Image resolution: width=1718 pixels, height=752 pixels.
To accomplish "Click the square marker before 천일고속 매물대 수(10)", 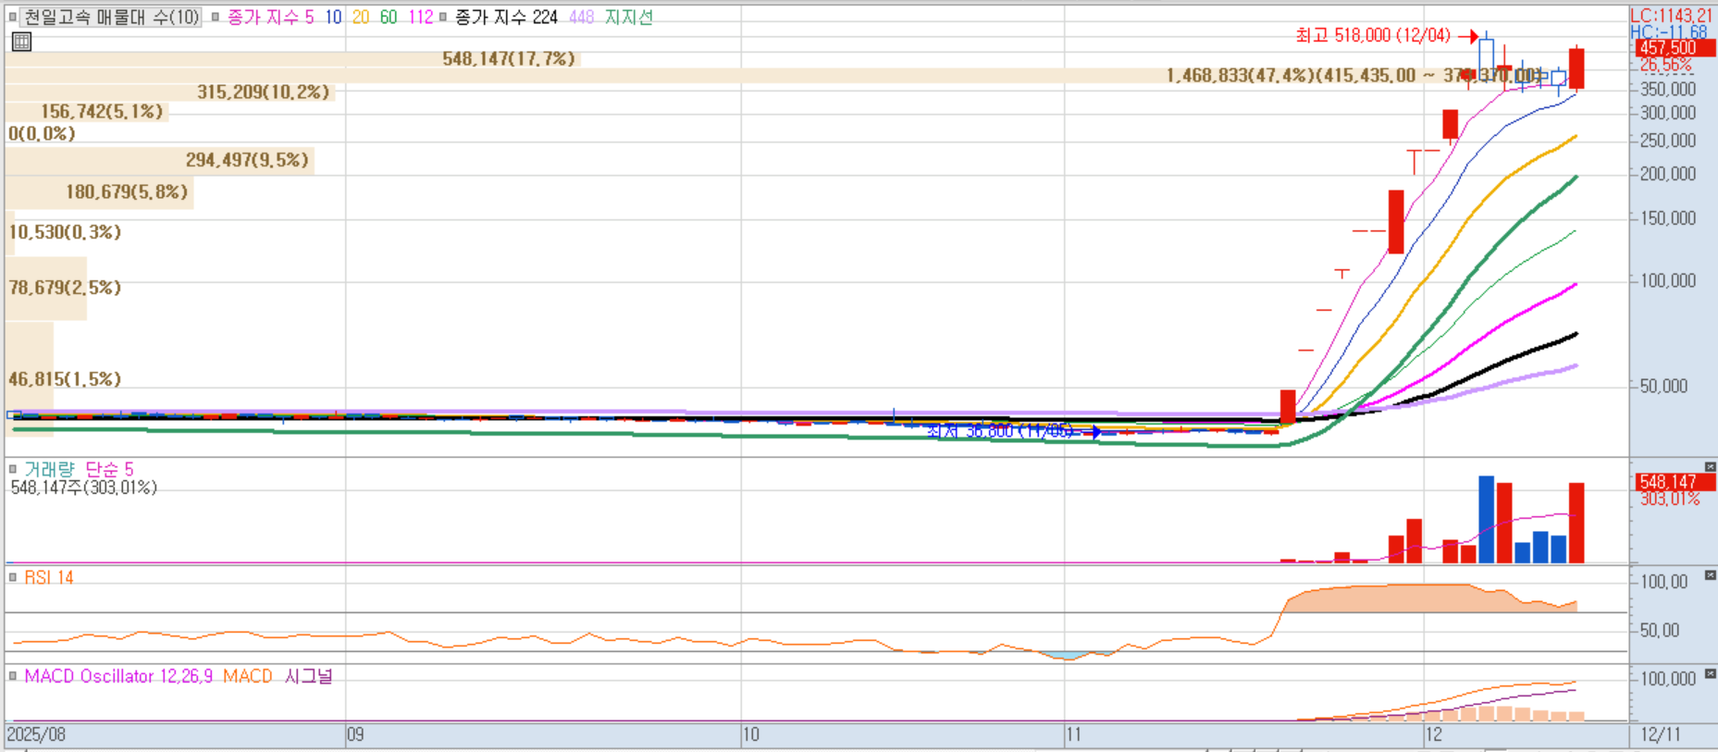I will [x=13, y=17].
